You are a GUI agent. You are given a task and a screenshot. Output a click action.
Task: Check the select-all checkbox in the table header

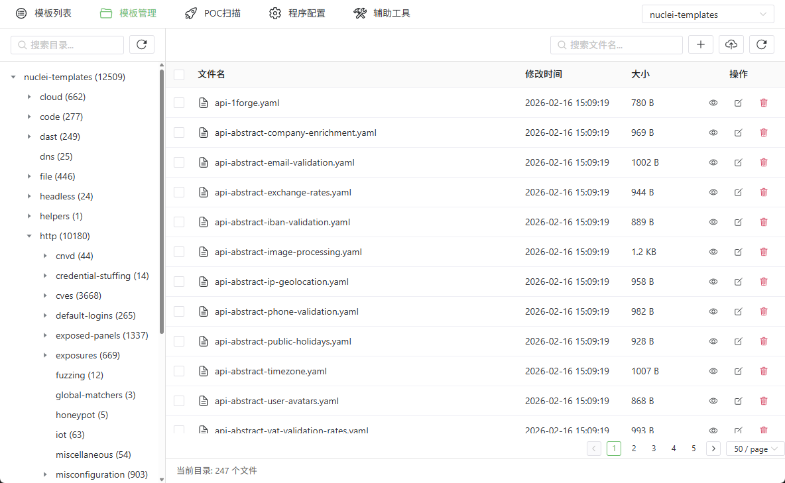tap(179, 75)
